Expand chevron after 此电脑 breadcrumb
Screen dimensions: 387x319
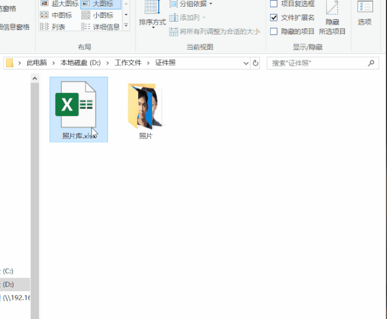point(53,63)
